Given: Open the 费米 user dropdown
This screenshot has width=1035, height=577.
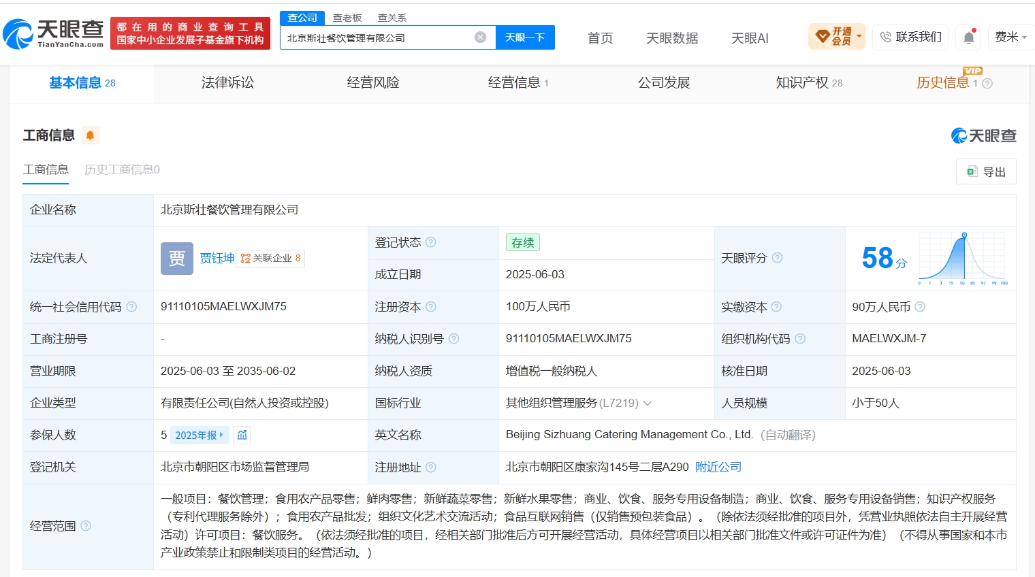Looking at the screenshot, I should [x=1010, y=37].
